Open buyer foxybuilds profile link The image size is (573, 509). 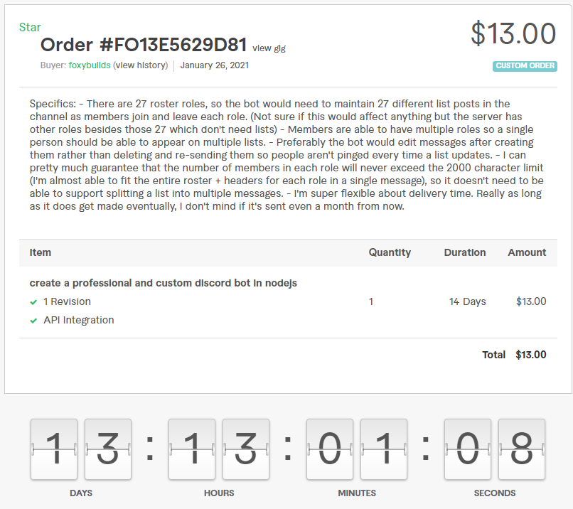89,65
